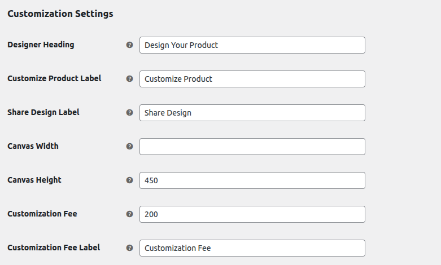Click the empty Canvas Width input box
The image size is (441, 265).
click(x=252, y=147)
